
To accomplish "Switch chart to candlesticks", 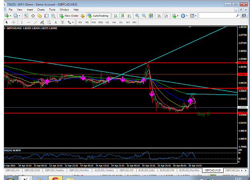I will point(122,16).
